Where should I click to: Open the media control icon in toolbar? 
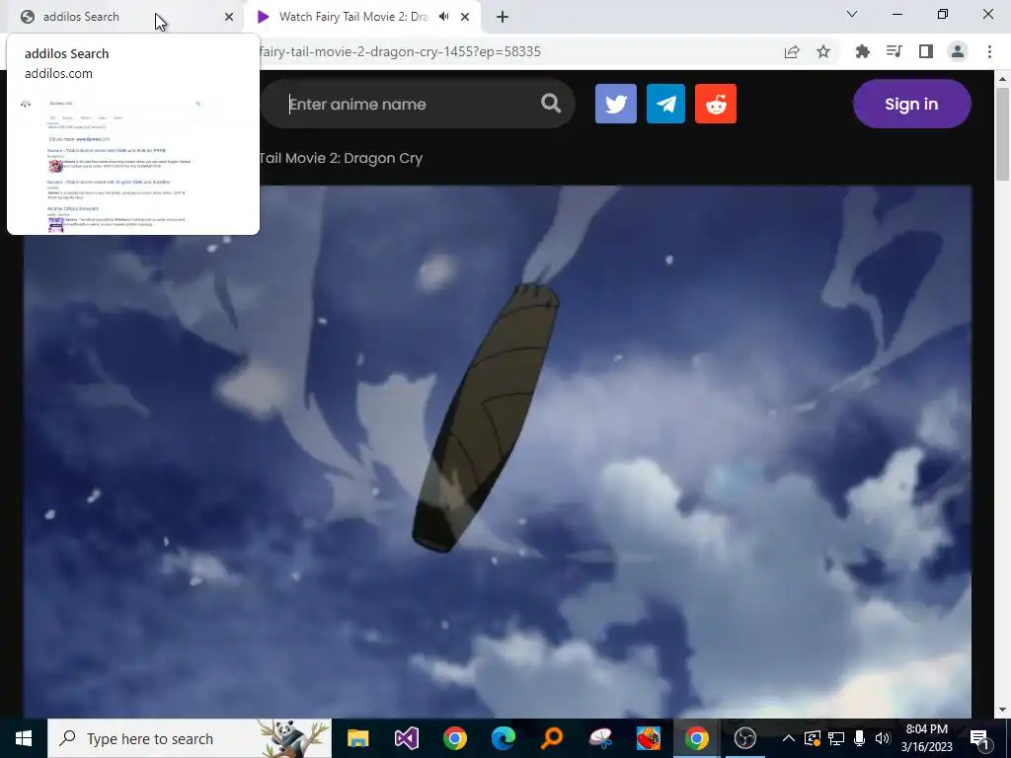[x=894, y=51]
